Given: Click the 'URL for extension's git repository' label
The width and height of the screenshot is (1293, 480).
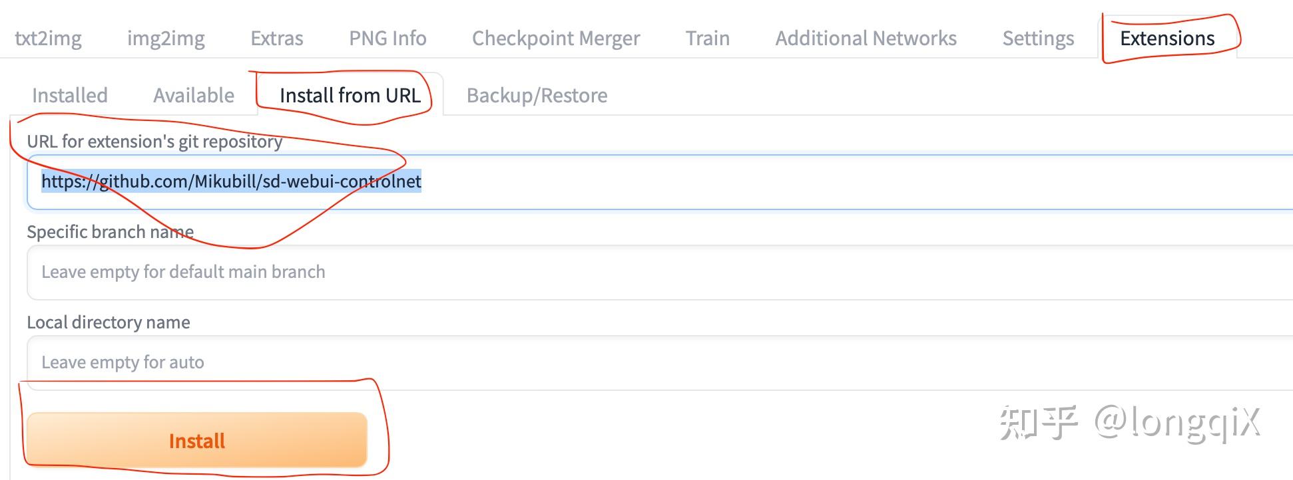Looking at the screenshot, I should [154, 142].
